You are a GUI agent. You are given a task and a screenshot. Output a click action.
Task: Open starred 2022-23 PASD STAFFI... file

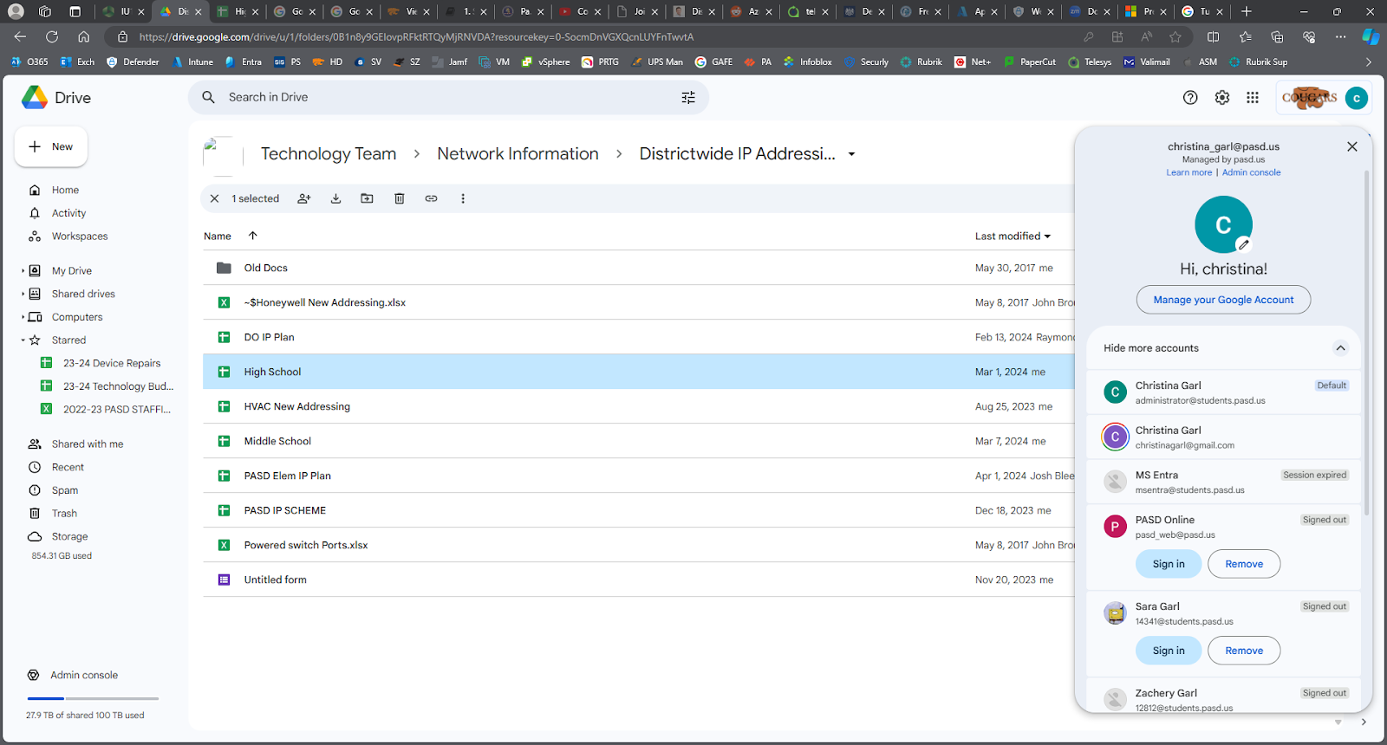(x=117, y=410)
